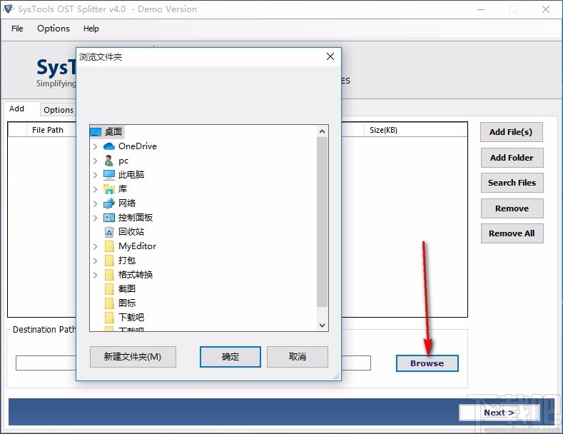Click the 库 library icon

[x=108, y=189]
